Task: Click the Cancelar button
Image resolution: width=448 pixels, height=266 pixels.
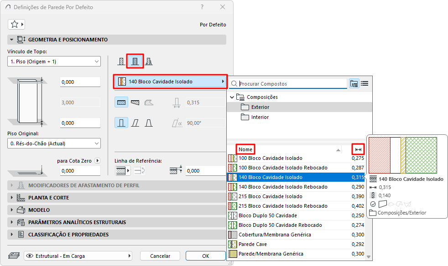Action: pyautogui.click(x=160, y=256)
